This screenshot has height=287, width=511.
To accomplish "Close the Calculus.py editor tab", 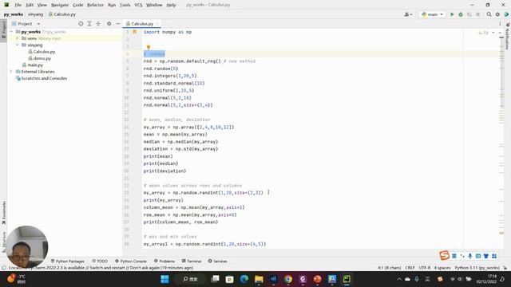I will pos(157,24).
